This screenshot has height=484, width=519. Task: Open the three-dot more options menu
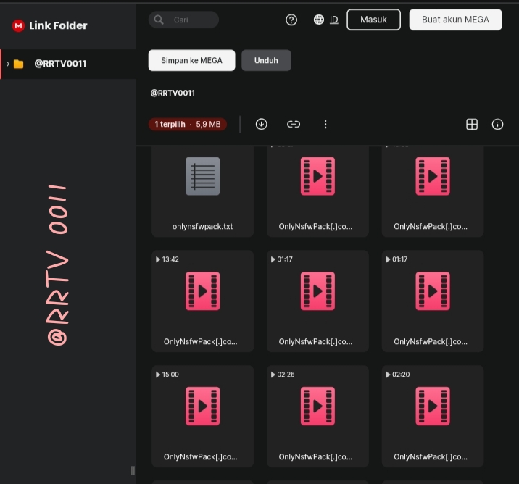[325, 125]
